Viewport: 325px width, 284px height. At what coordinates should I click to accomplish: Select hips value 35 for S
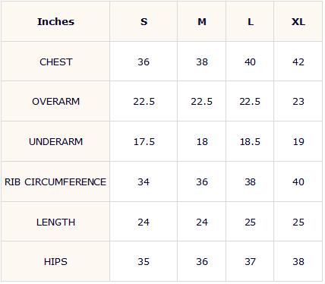tap(144, 261)
